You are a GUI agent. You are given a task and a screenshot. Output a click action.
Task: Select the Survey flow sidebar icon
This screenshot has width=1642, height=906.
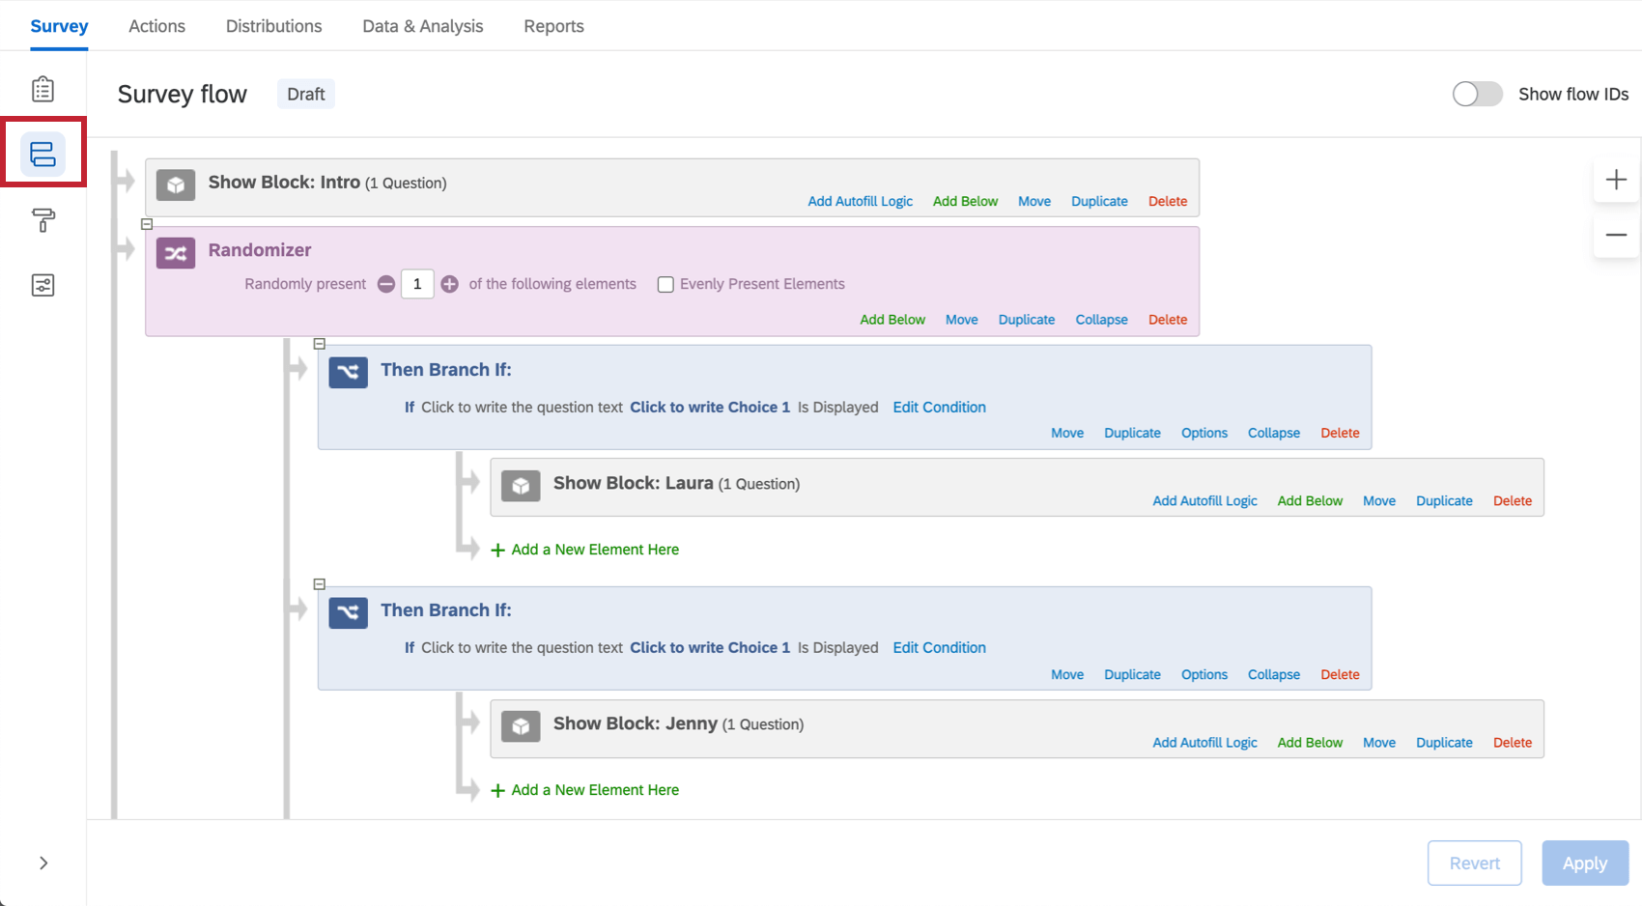click(x=42, y=154)
